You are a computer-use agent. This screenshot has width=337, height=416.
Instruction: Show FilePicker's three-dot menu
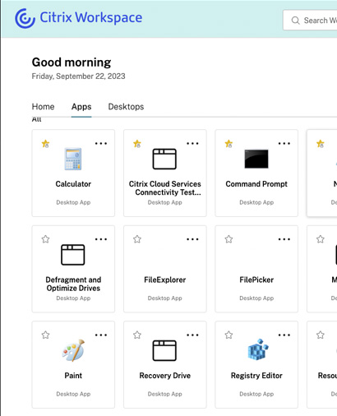284,239
